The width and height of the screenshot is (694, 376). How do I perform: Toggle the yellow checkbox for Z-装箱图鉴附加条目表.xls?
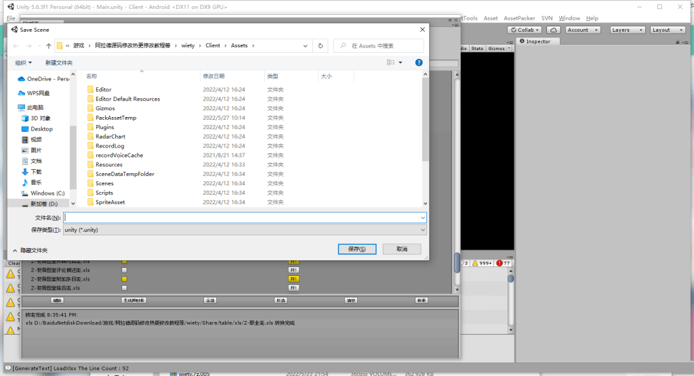point(124,279)
